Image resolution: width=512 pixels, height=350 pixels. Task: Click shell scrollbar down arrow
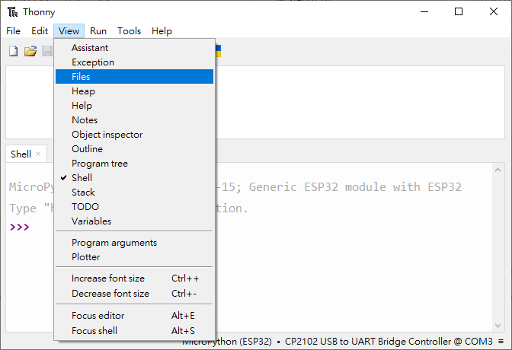coord(498,325)
